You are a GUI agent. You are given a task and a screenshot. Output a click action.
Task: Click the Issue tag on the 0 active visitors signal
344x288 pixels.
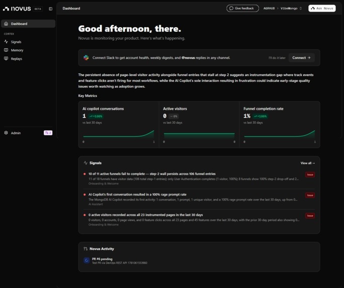tap(310, 216)
